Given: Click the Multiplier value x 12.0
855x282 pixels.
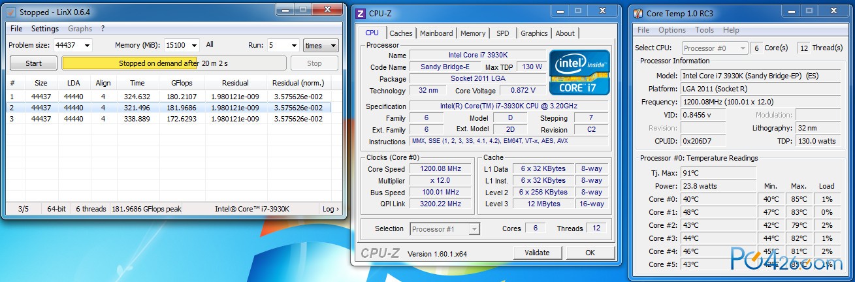Looking at the screenshot, I should coord(440,181).
